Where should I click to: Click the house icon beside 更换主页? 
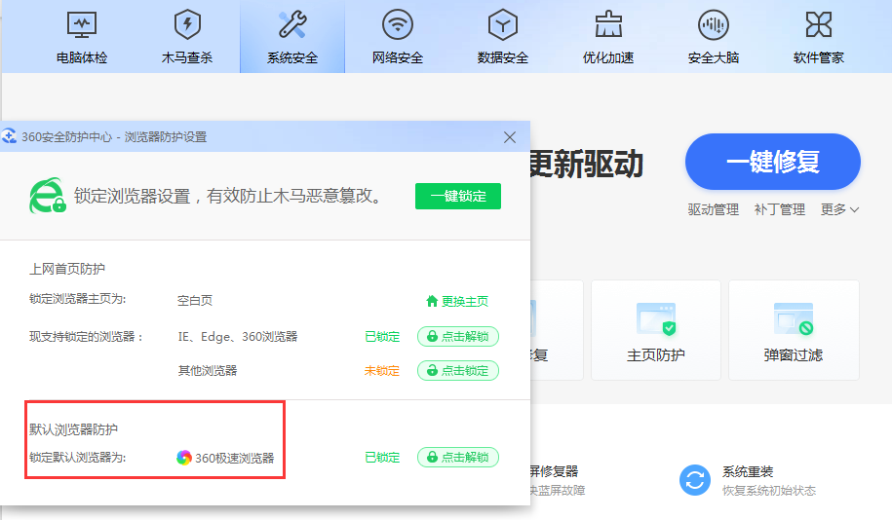tap(432, 301)
